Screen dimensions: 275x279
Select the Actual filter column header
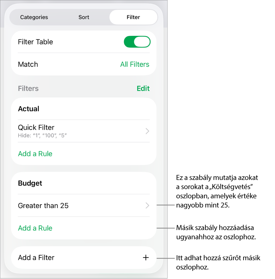pos(28,109)
